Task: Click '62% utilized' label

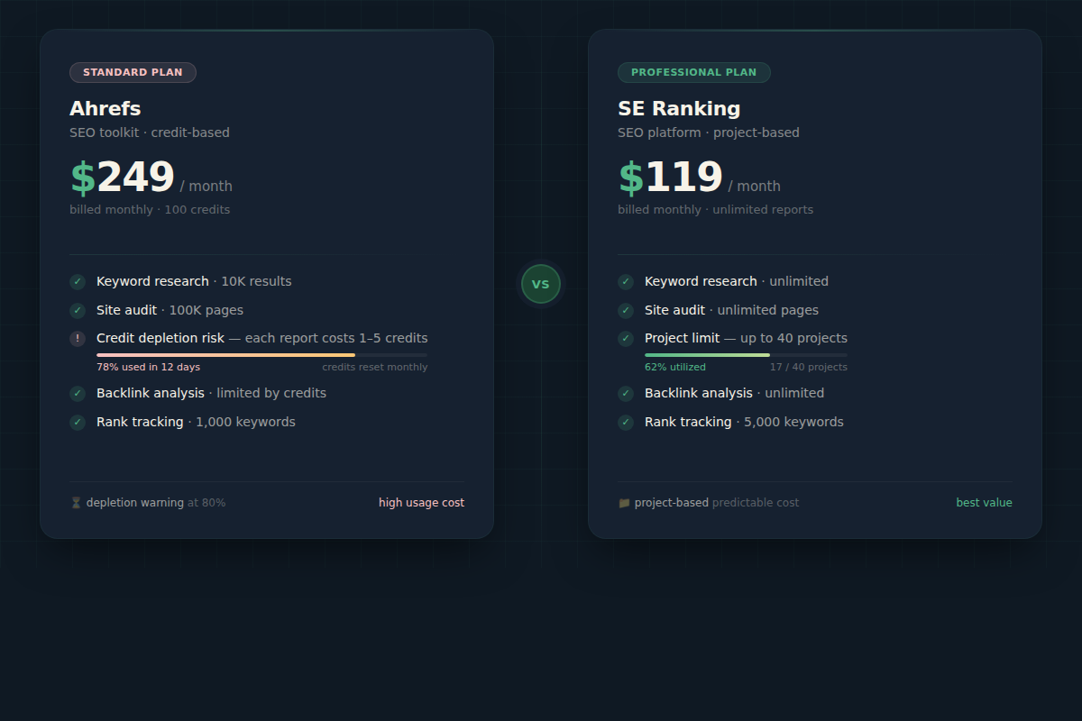Action: pos(675,367)
